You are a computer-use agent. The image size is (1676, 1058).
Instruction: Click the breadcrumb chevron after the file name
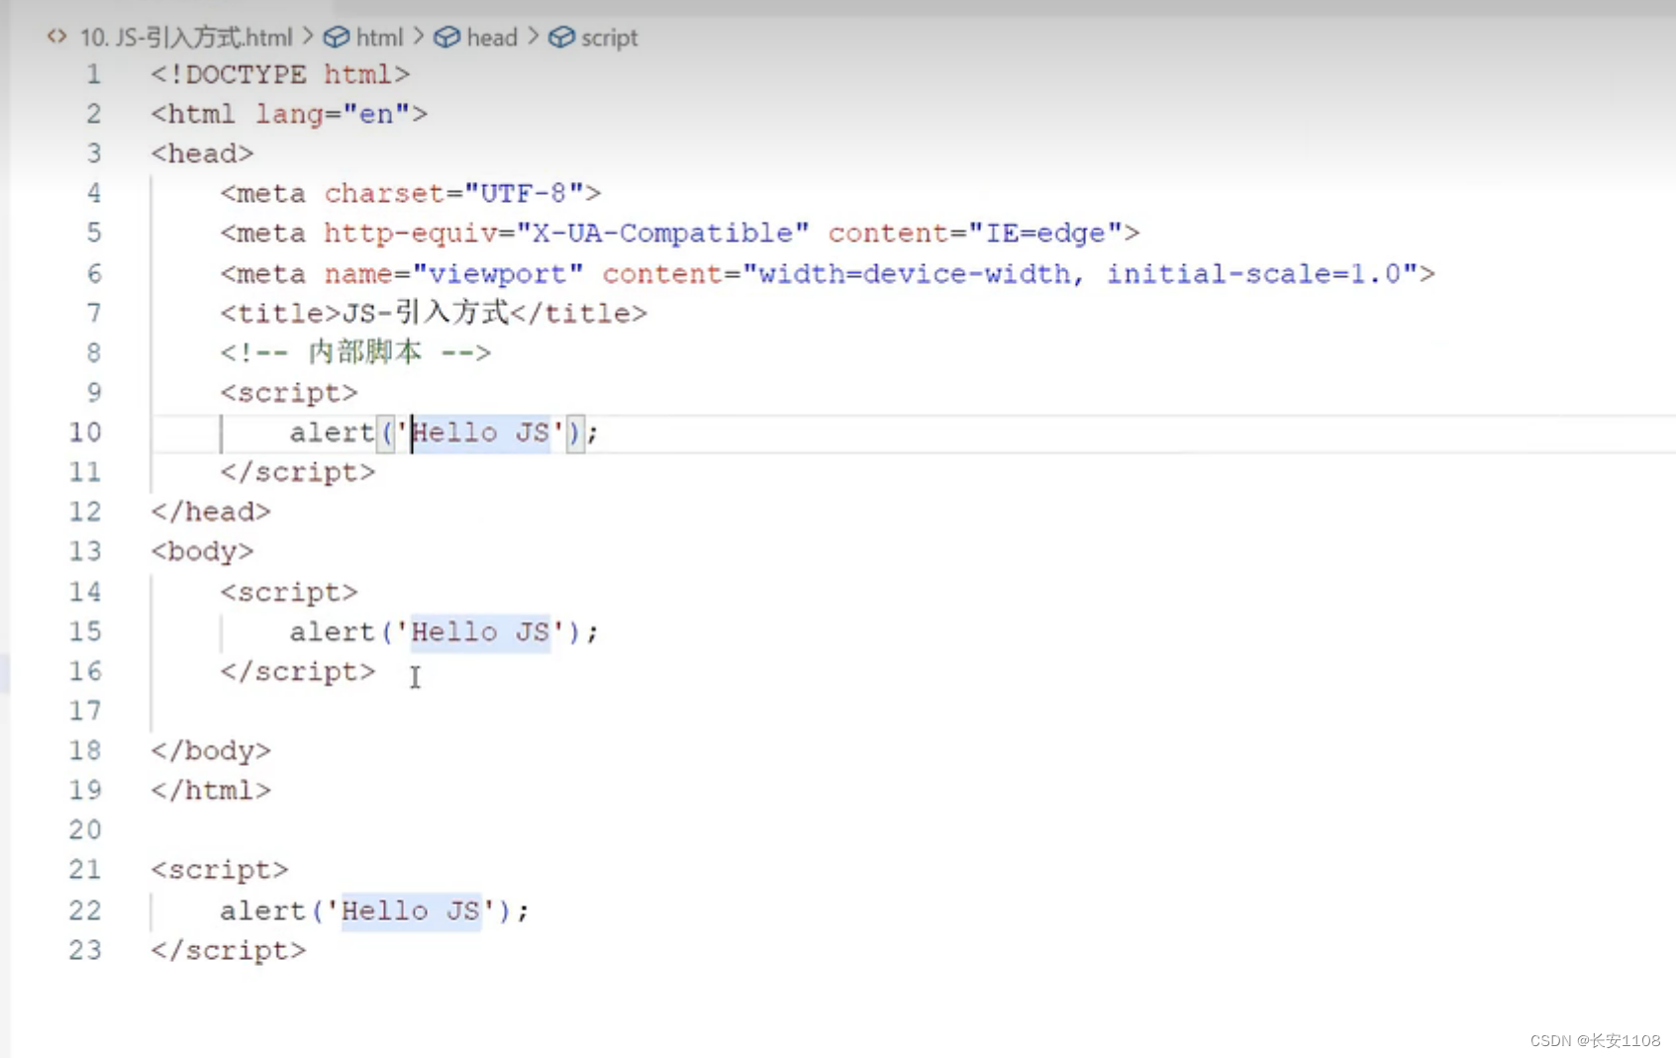coord(308,37)
